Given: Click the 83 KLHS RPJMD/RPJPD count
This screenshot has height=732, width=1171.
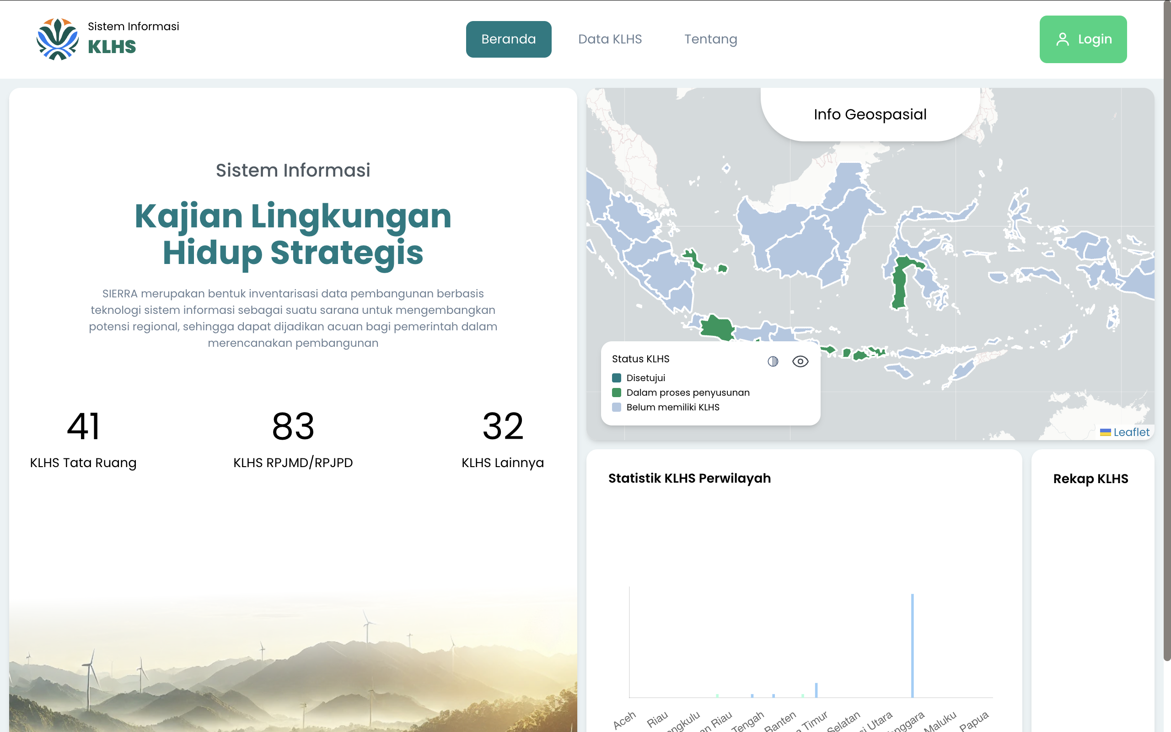Looking at the screenshot, I should [x=293, y=427].
